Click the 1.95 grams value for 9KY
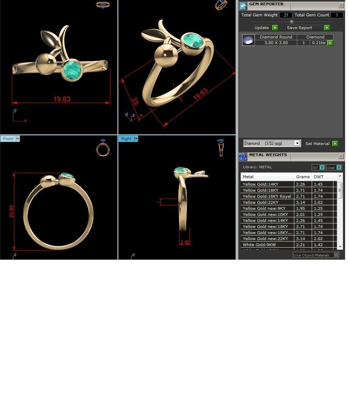The width and height of the screenshot is (349, 408). 300,208
